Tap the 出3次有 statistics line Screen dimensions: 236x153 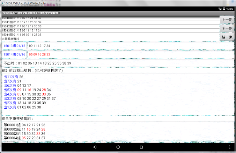(x=29, y=99)
